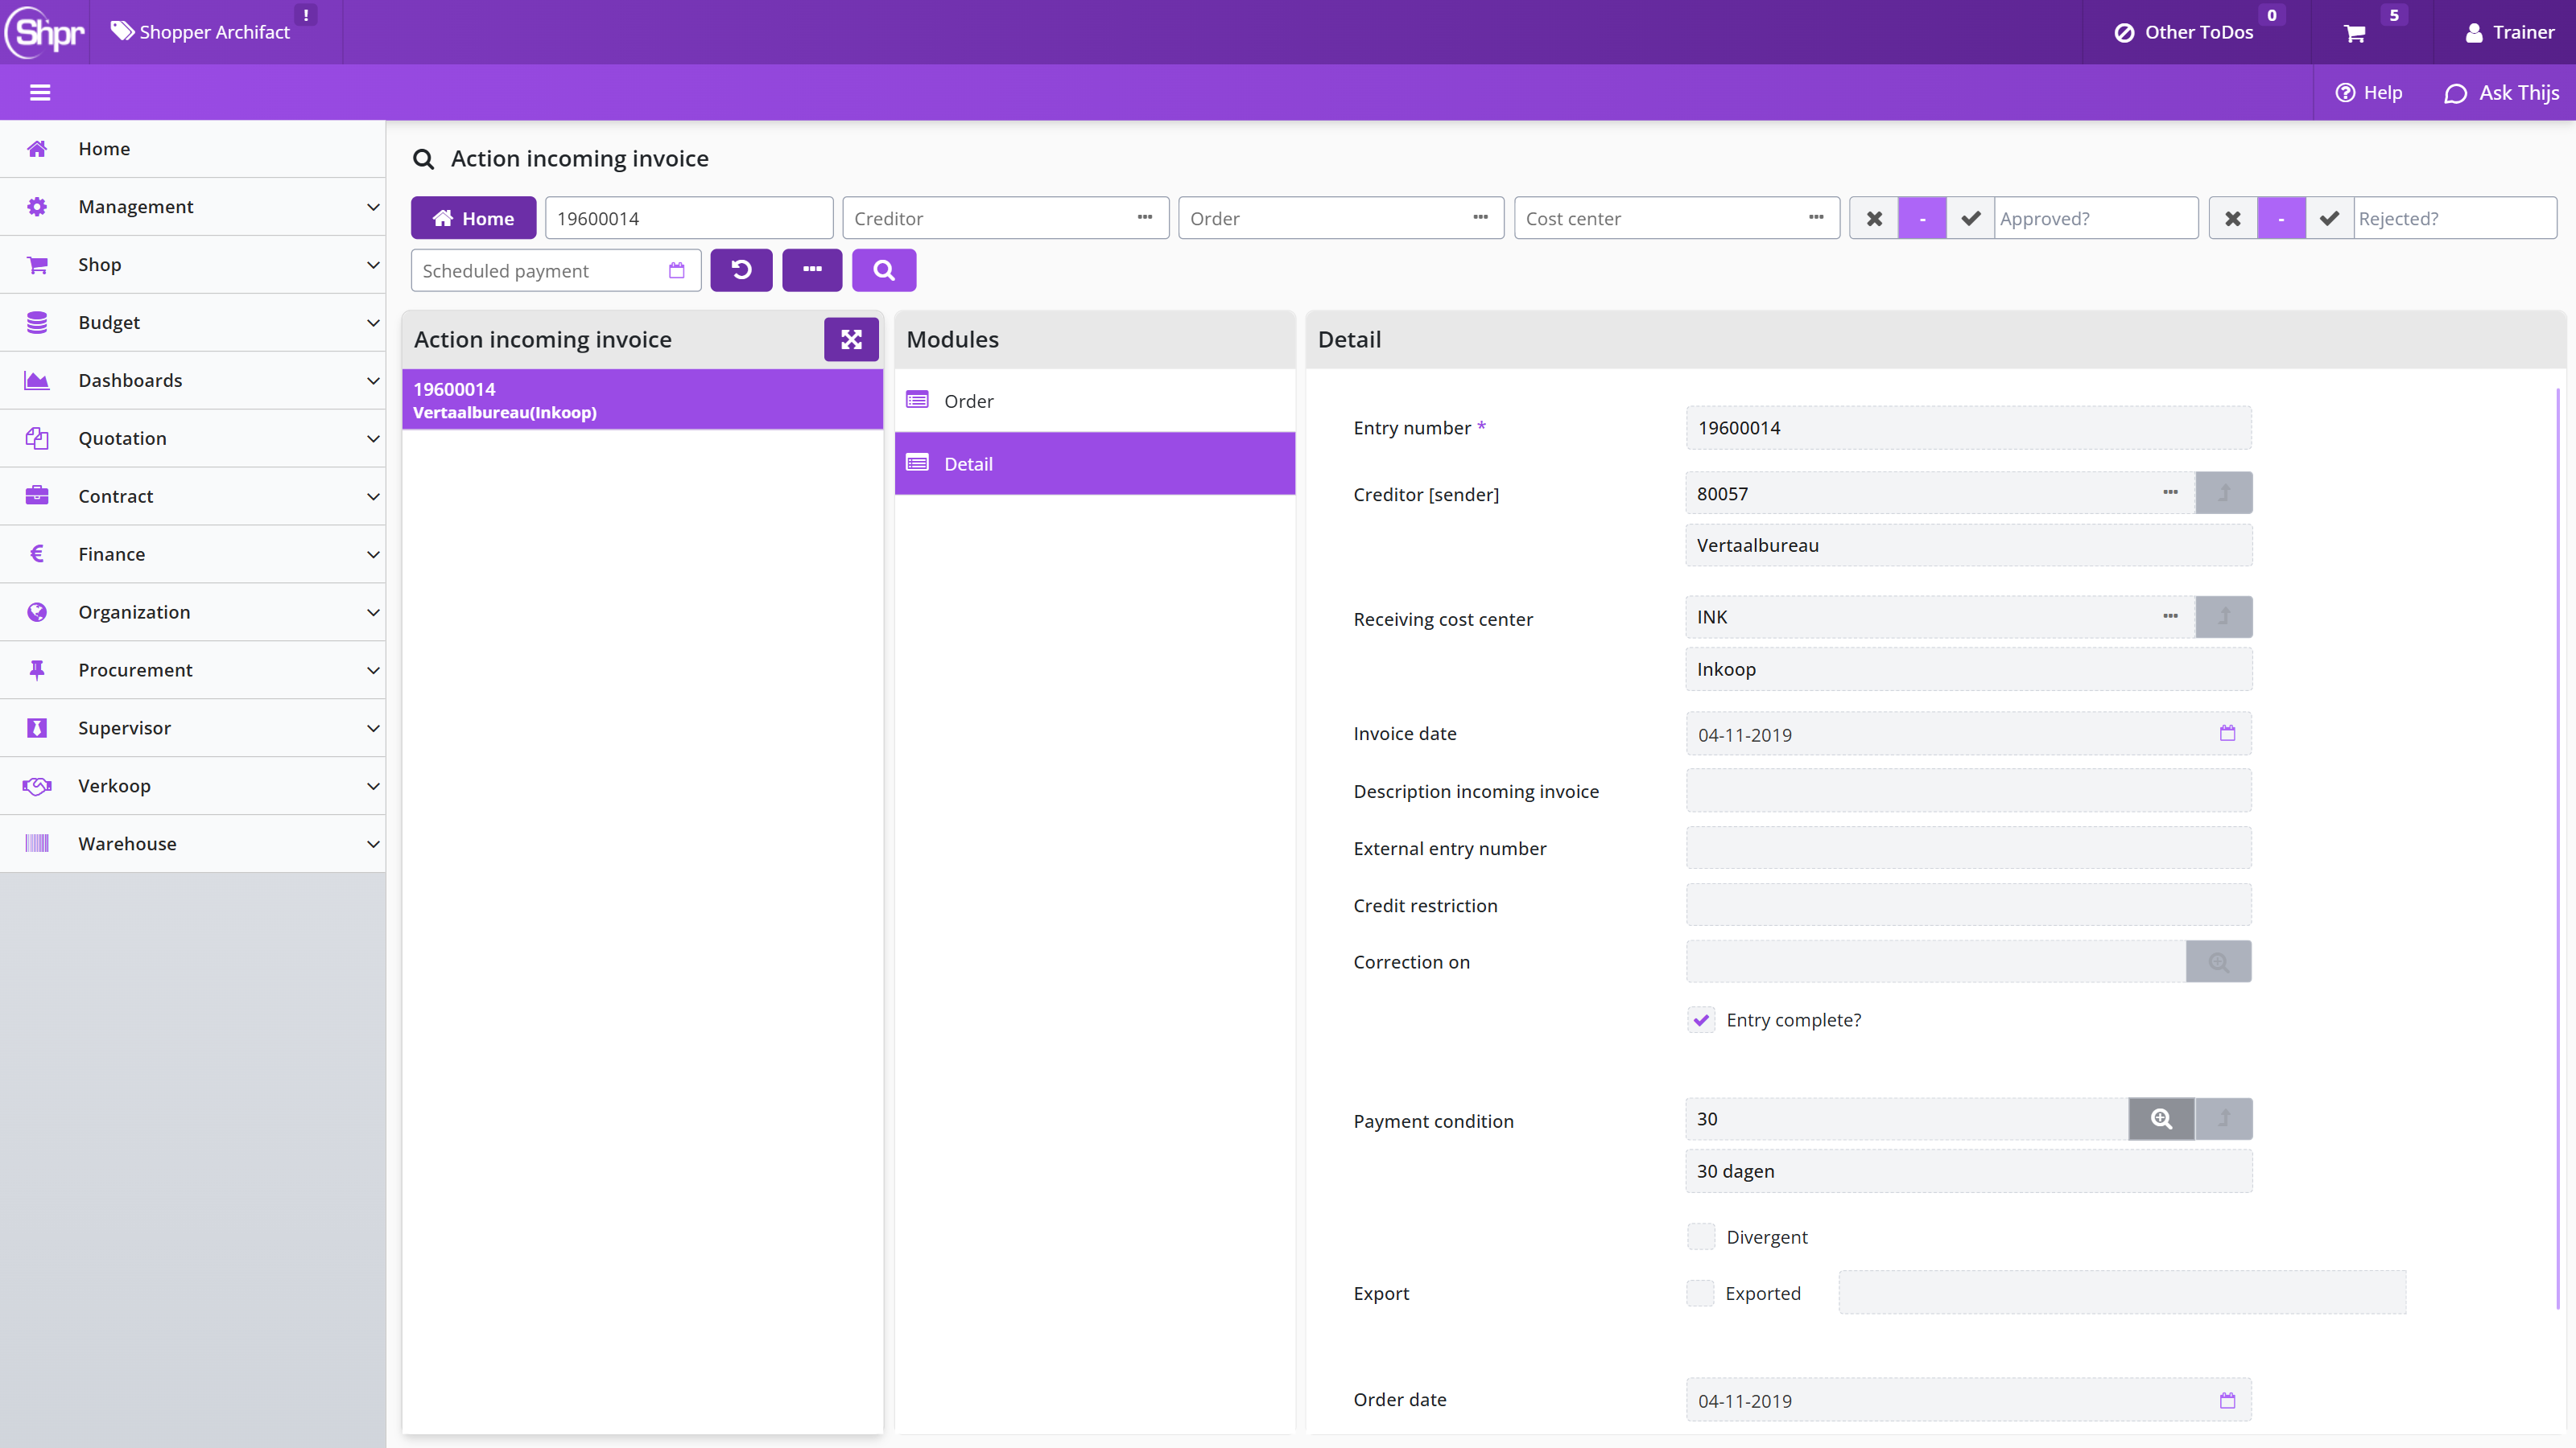Open the Shopper Archifact tab
Viewport: 2576px width, 1448px height.
[x=200, y=32]
